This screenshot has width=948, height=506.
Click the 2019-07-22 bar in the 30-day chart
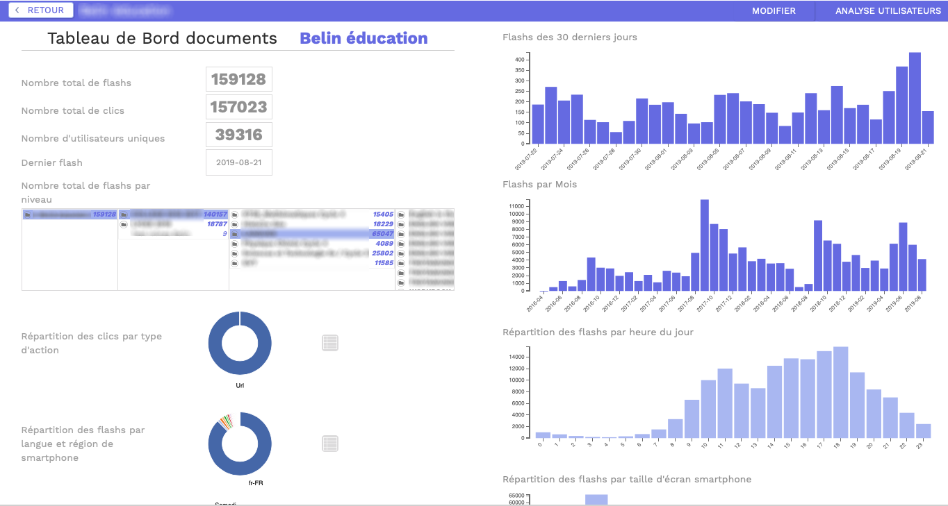point(538,124)
